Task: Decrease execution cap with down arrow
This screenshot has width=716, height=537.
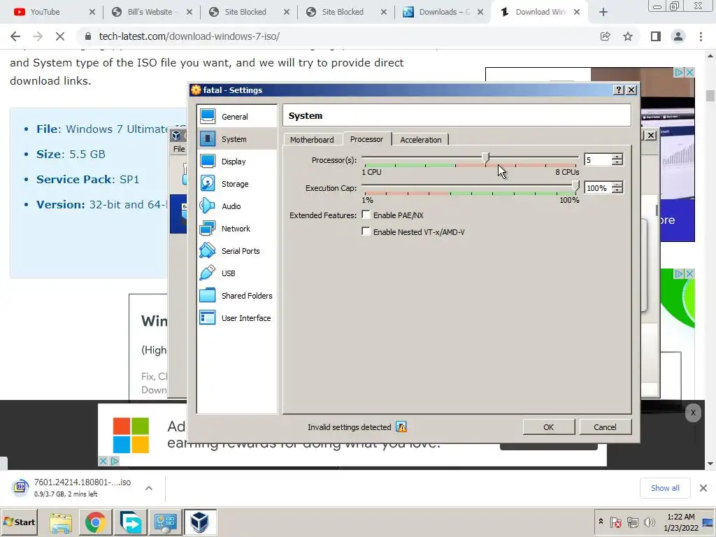Action: 617,190
